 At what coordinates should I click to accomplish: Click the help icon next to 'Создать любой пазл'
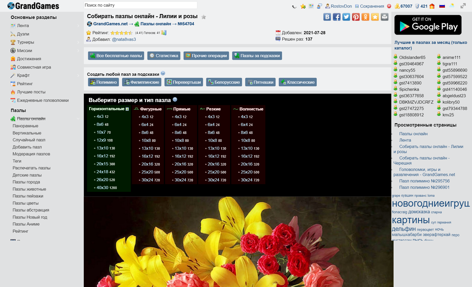click(163, 73)
